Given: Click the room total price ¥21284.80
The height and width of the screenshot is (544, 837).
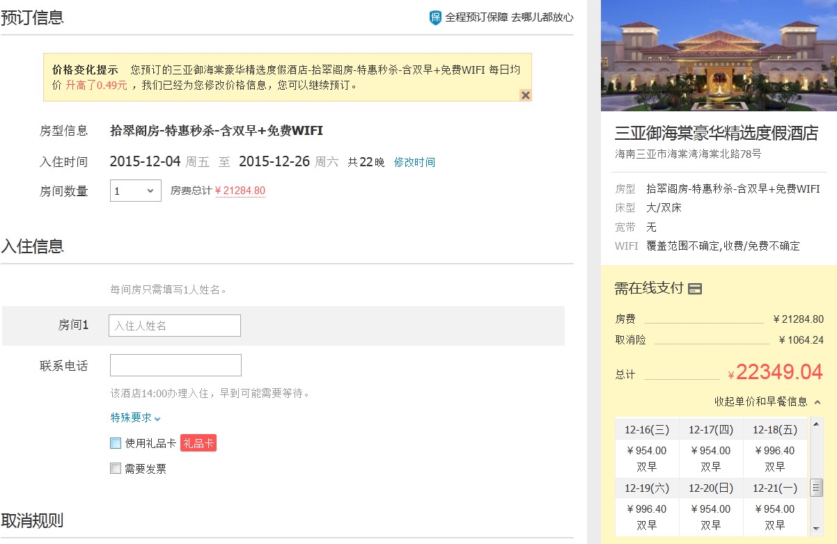Looking at the screenshot, I should click(240, 191).
